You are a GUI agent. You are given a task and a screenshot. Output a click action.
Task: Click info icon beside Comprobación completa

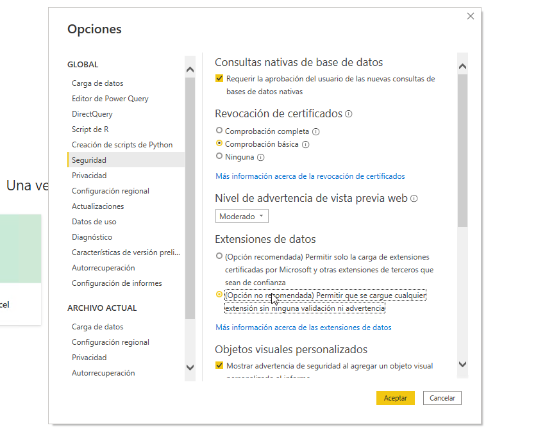pos(315,131)
